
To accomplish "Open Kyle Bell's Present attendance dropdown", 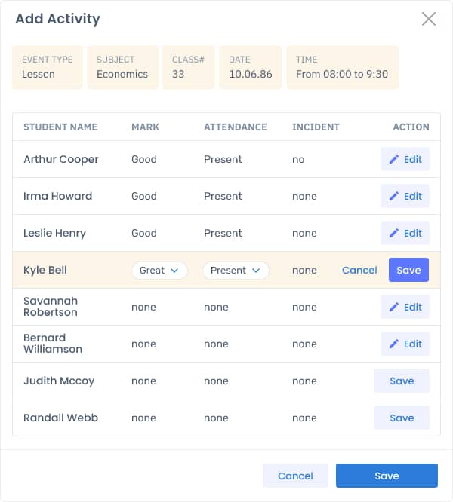I will click(236, 270).
